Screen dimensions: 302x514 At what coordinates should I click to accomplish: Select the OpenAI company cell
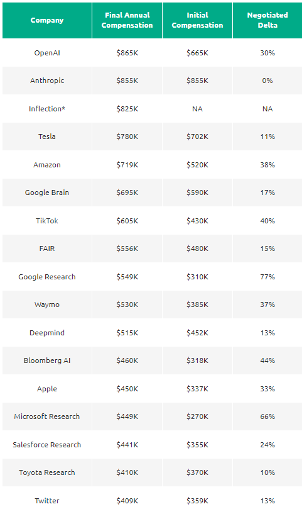coord(47,53)
